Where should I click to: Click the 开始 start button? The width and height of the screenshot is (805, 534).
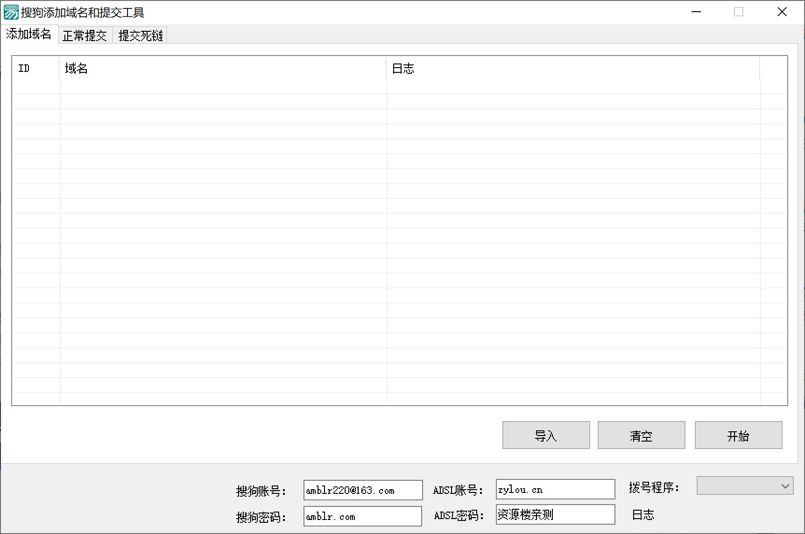pyautogui.click(x=738, y=435)
